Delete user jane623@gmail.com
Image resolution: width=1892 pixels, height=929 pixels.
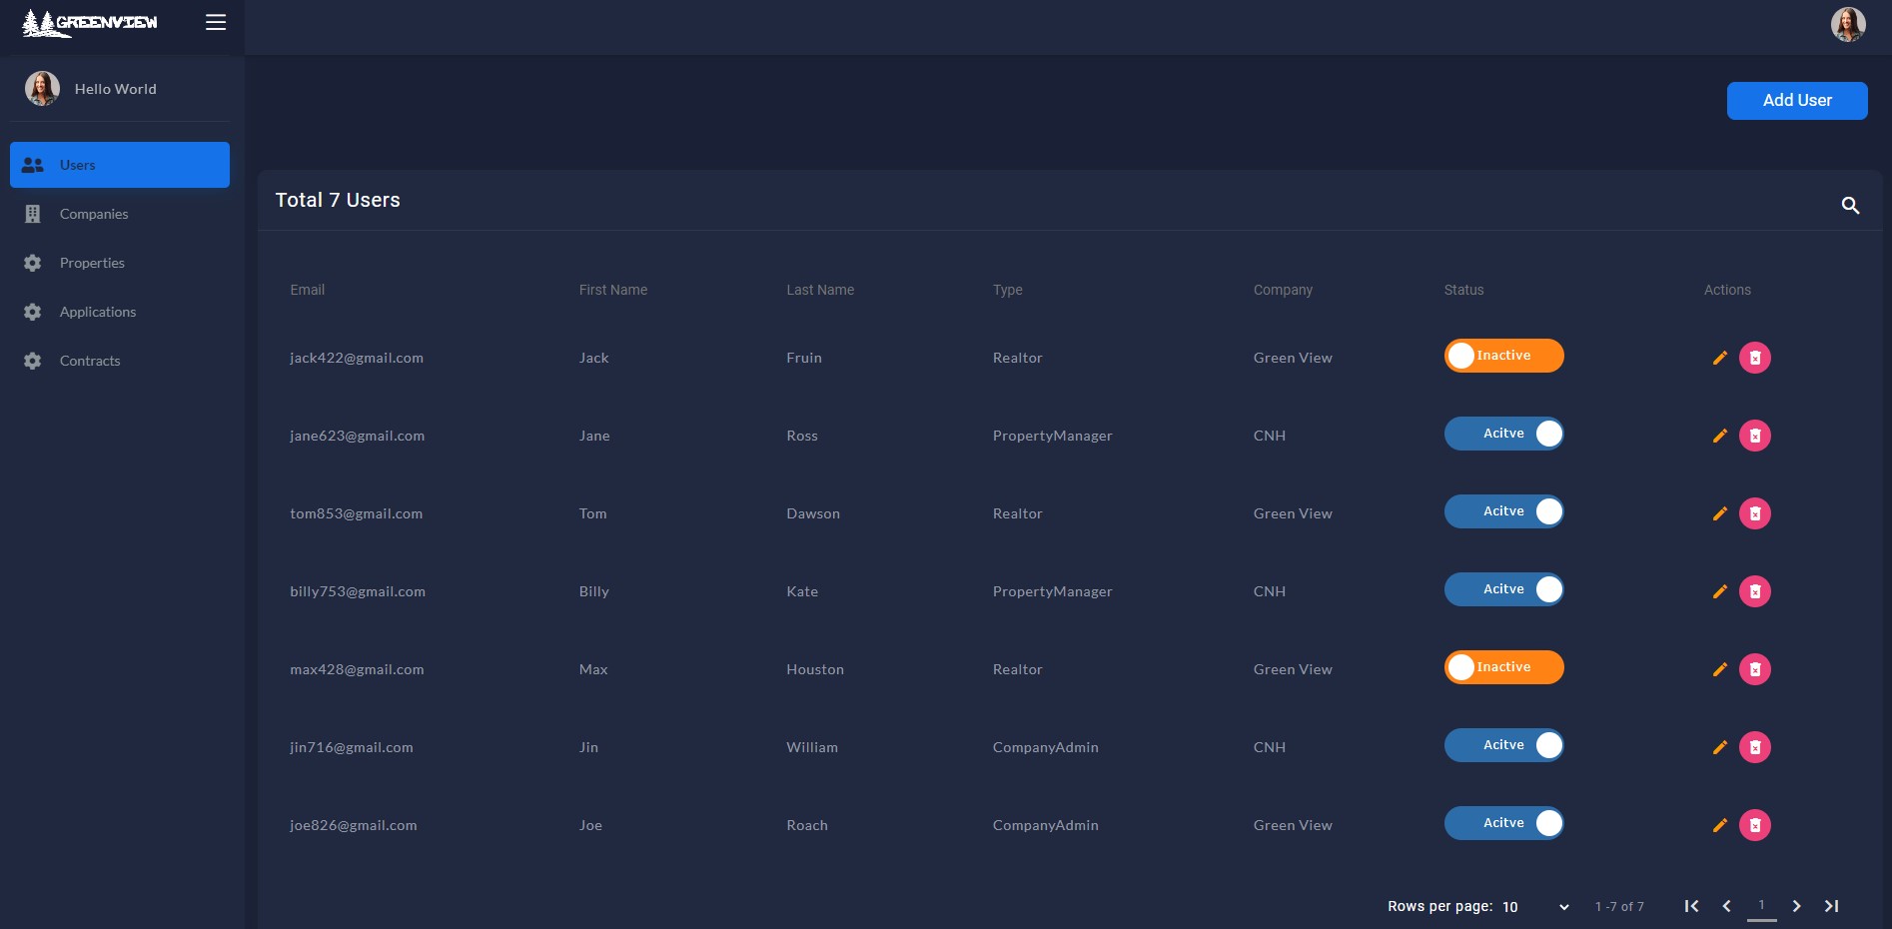pyautogui.click(x=1754, y=436)
